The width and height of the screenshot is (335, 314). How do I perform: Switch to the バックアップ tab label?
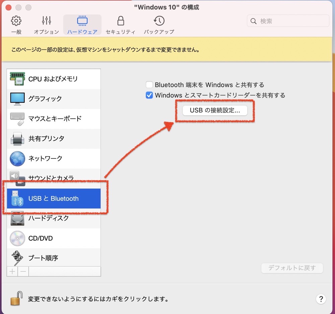click(159, 32)
